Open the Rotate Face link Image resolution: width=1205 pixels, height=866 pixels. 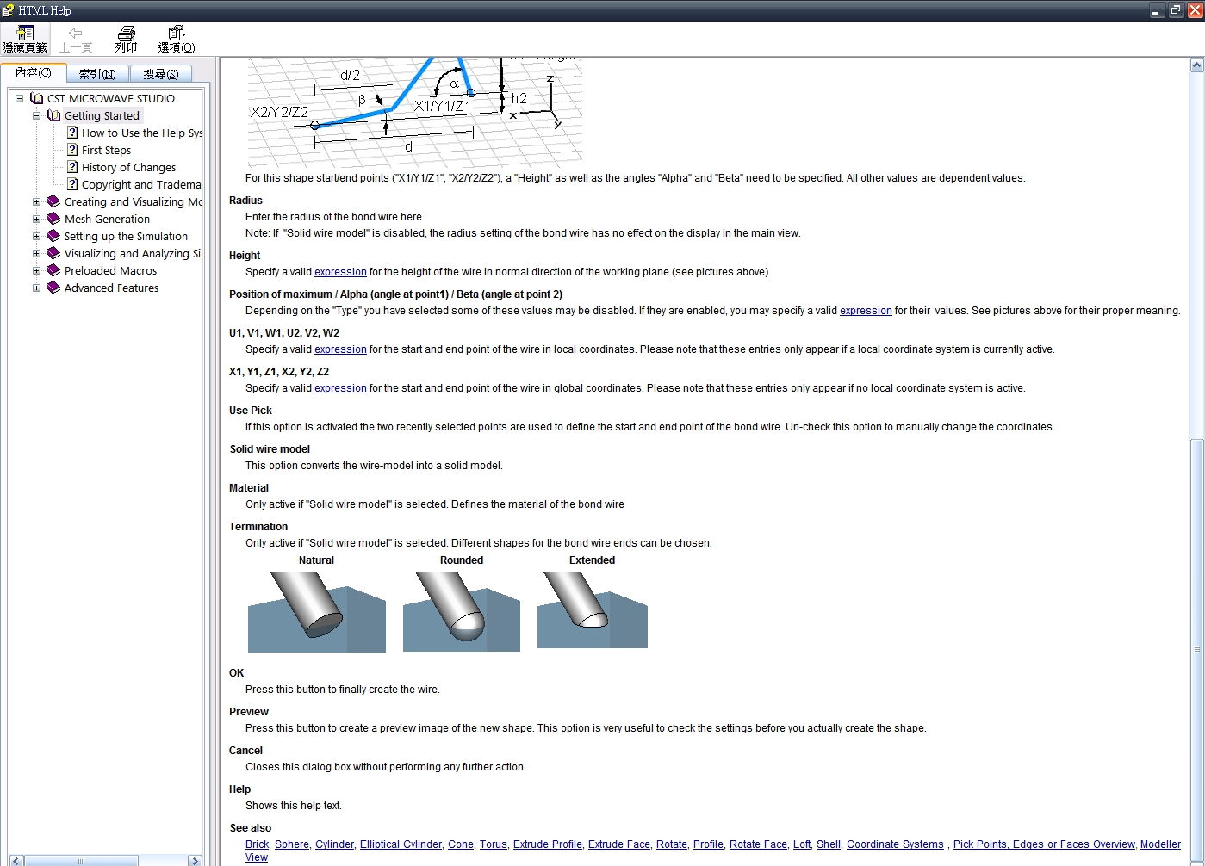point(758,844)
